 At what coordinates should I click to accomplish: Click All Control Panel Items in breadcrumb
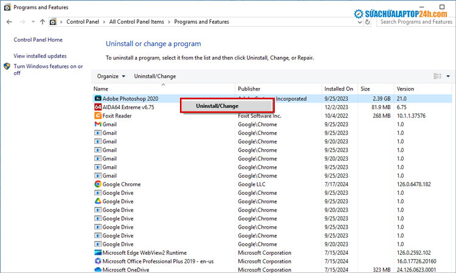pos(136,22)
